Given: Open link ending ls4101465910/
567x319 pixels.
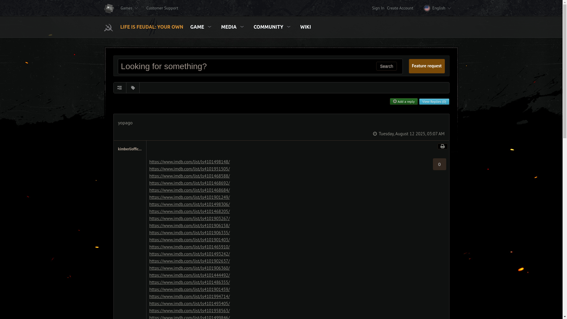Looking at the screenshot, I should 189,247.
